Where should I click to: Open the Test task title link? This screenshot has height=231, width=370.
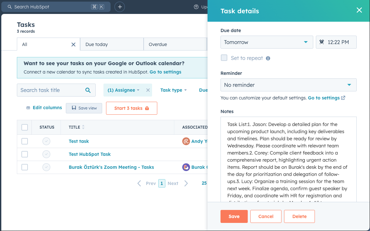pyautogui.click(x=79, y=141)
